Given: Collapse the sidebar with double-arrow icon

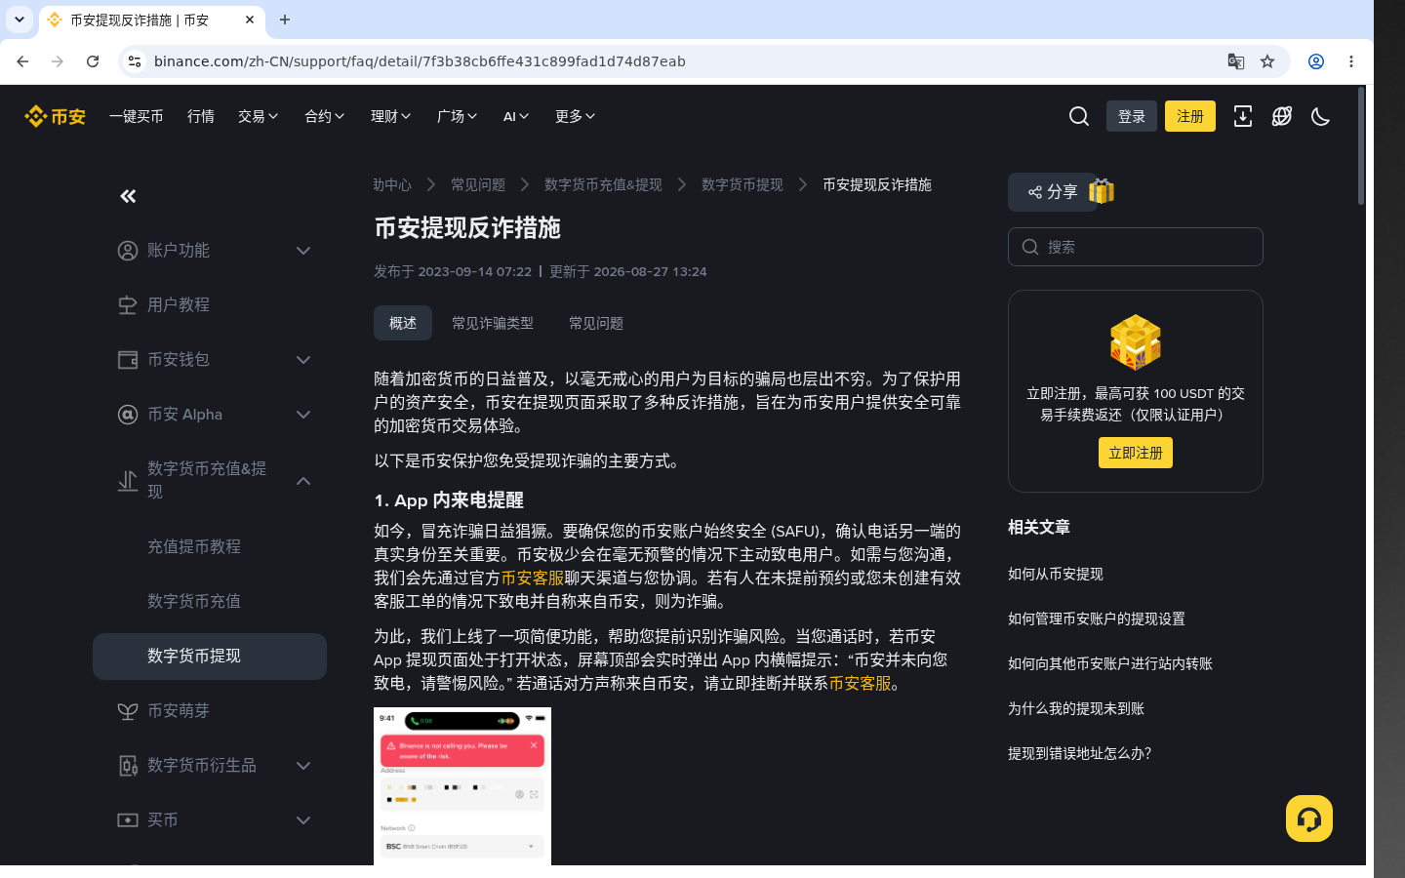Looking at the screenshot, I should click(128, 196).
